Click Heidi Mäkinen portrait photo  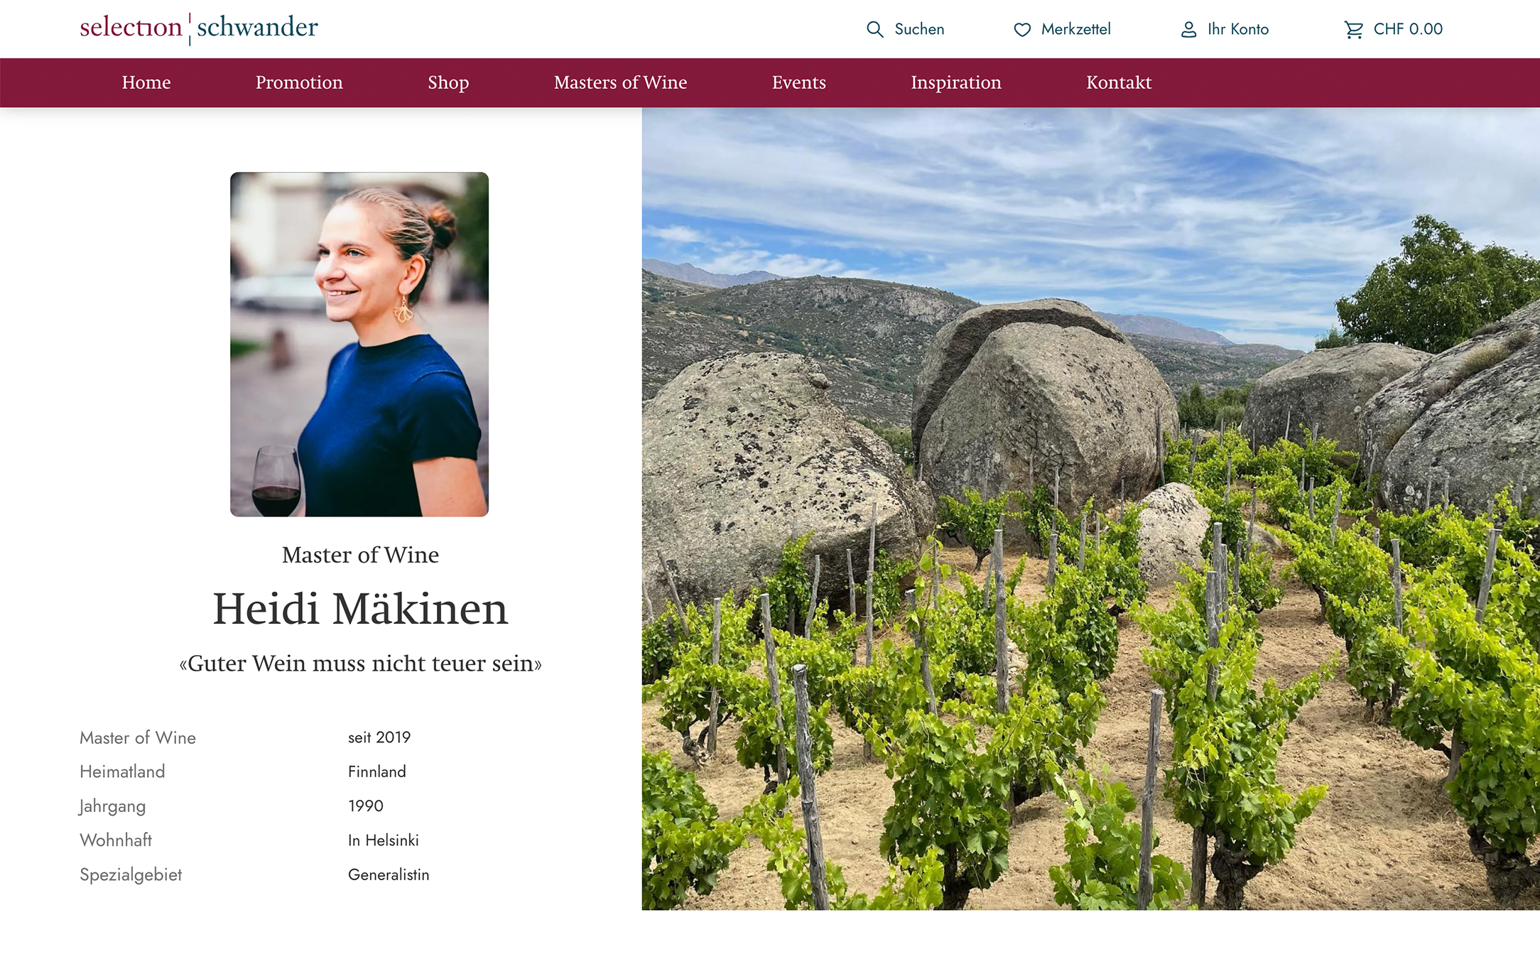[x=359, y=344]
